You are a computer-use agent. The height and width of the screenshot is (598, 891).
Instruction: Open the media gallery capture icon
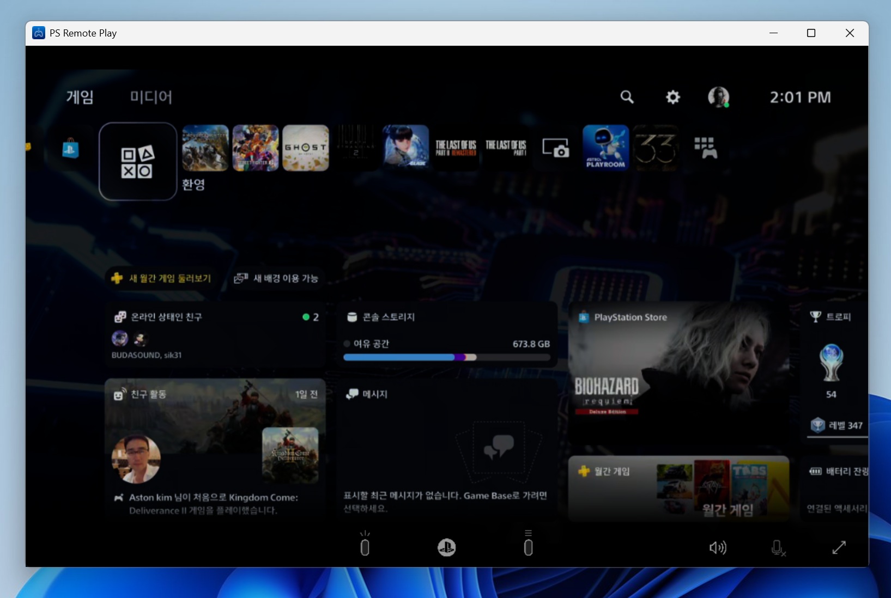555,148
